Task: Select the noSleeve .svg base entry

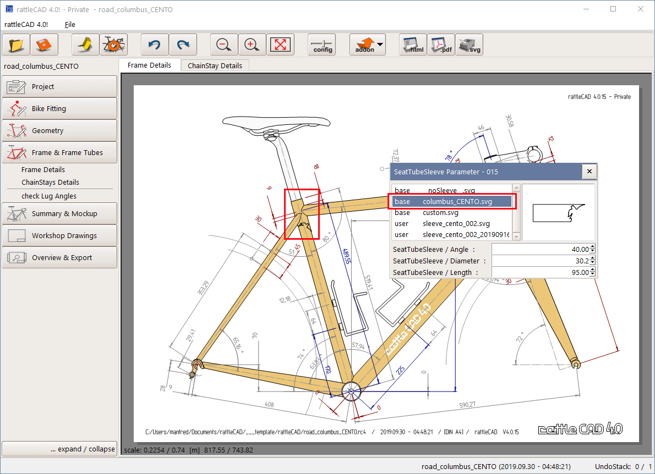Action: tap(451, 190)
